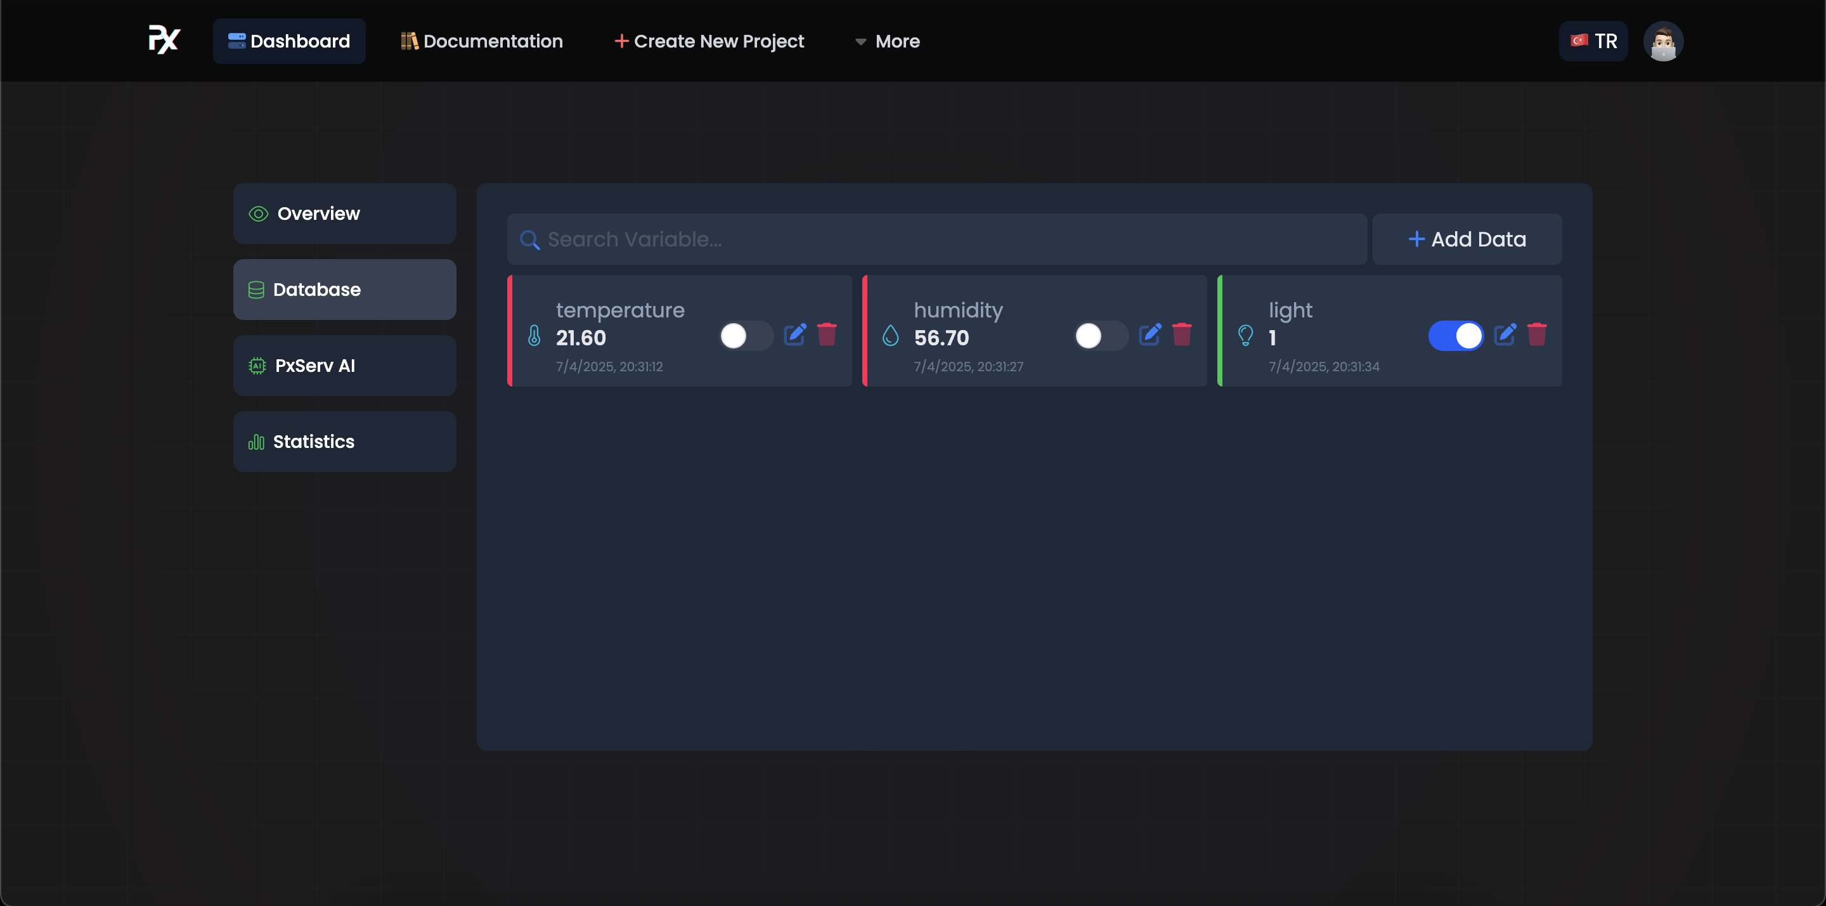Viewport: 1826px width, 906px height.
Task: Click the humidity value 56.70
Action: tap(942, 338)
